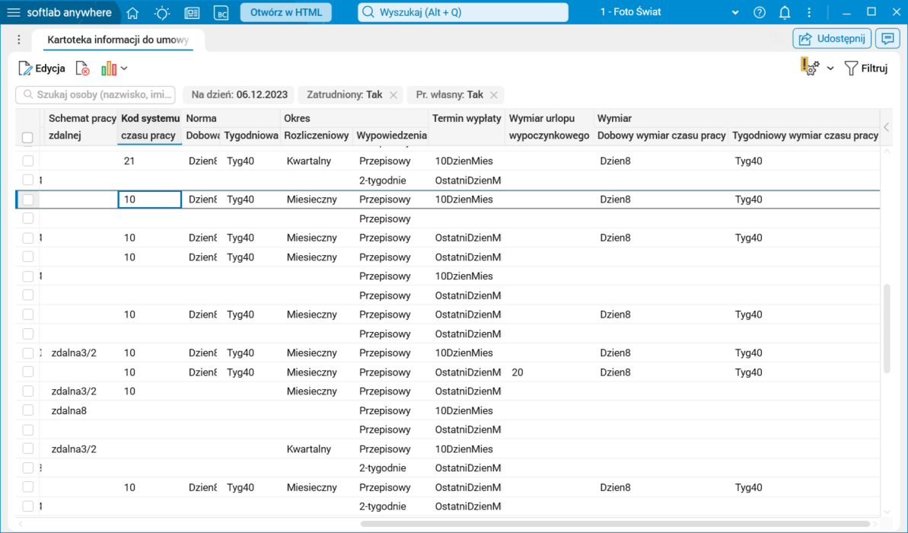
Task: Sort by 'Kod systemu czasu pracy' column
Action: (x=150, y=127)
